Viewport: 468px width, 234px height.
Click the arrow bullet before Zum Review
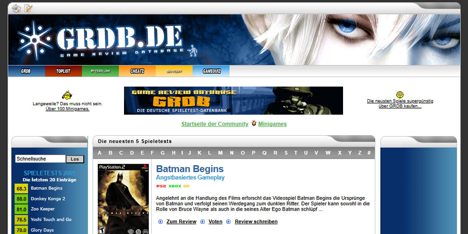pyautogui.click(x=161, y=221)
